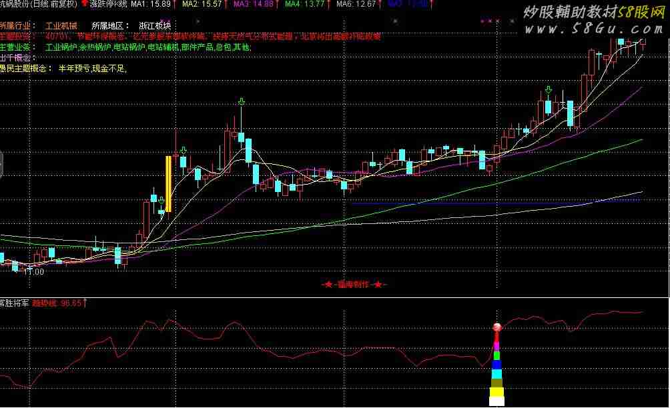The height and width of the screenshot is (408, 670).
Task: Click the red ball signal in indicator panel
Action: [x=496, y=327]
